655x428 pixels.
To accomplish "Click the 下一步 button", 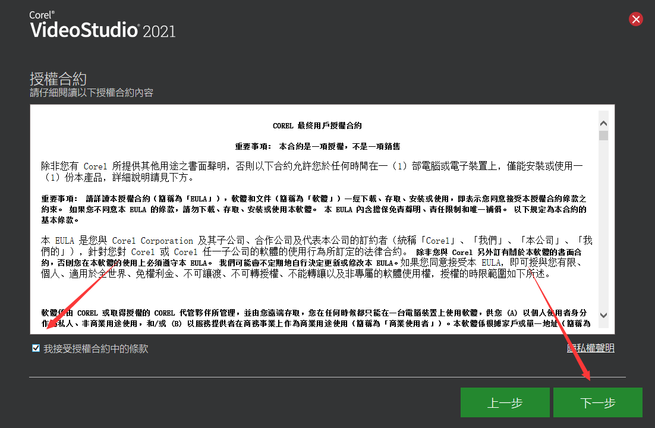I will coord(598,402).
